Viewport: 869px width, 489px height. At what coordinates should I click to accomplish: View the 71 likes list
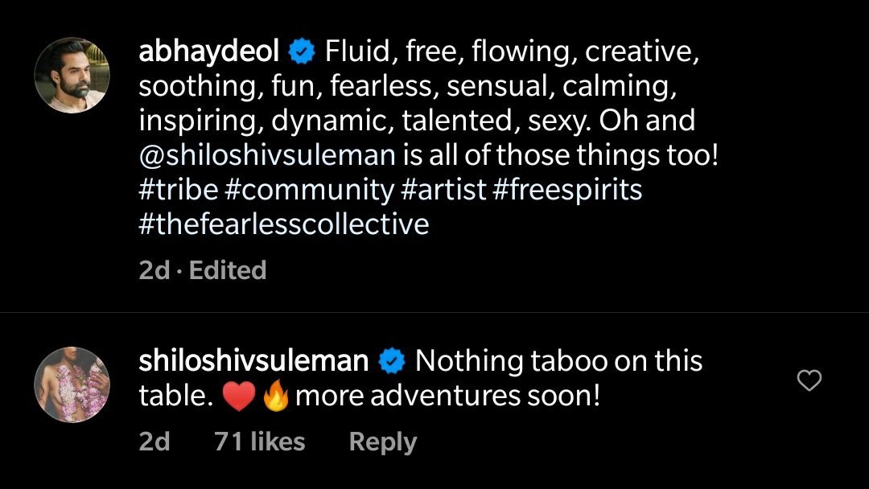[x=260, y=442]
